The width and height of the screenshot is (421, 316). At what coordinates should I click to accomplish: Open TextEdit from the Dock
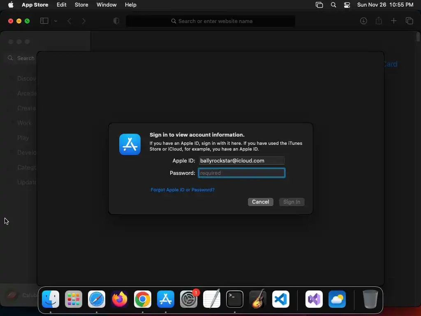(x=212, y=299)
